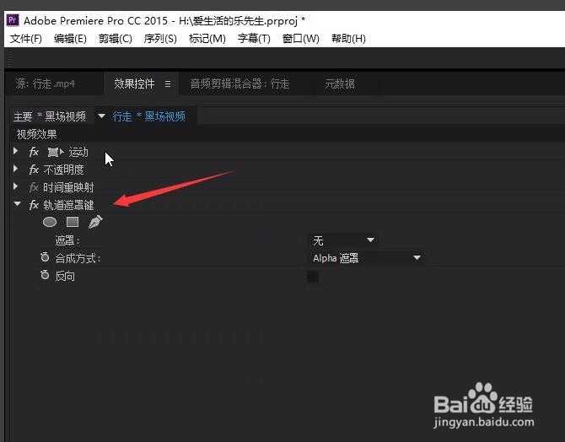Open the 遮罩 dropdown showing 无
The width and height of the screenshot is (565, 442).
pos(343,240)
